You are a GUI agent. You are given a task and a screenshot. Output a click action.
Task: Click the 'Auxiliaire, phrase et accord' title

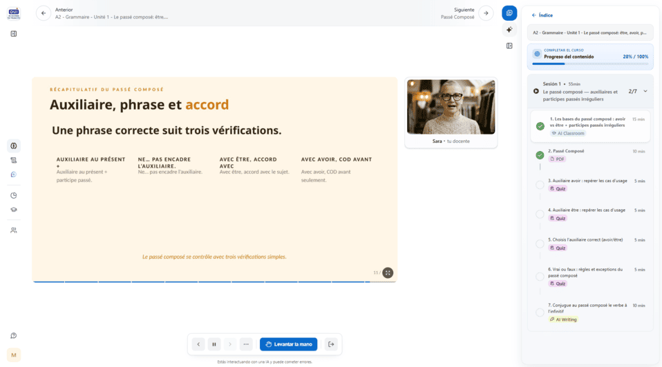[139, 104]
